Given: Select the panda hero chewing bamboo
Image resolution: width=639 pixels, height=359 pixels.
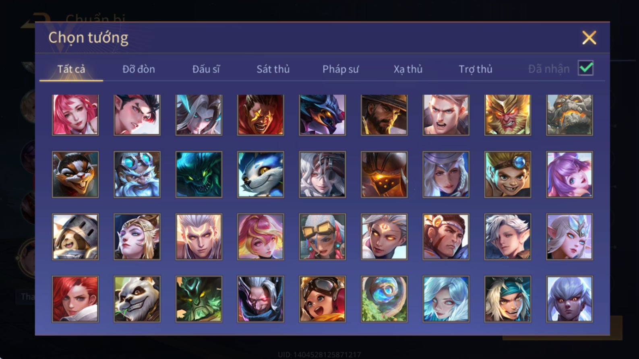Looking at the screenshot, I should [137, 299].
